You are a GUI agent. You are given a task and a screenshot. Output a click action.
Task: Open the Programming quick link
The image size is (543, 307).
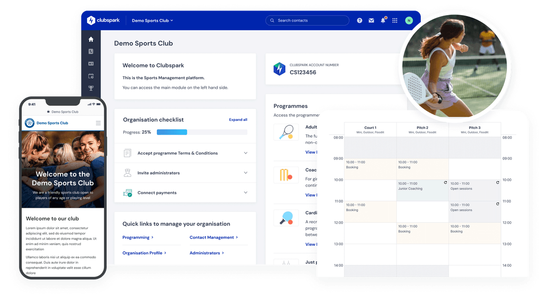(138, 237)
